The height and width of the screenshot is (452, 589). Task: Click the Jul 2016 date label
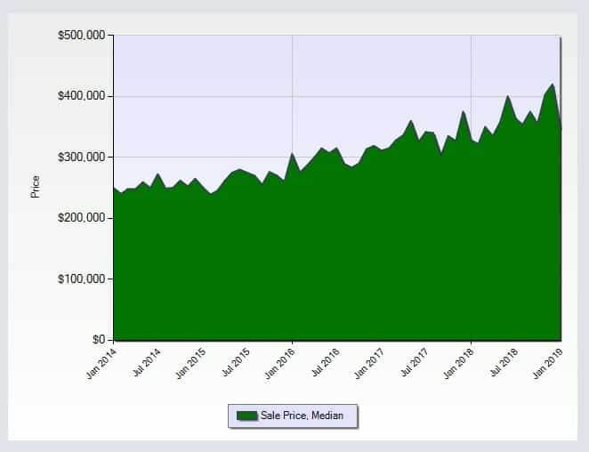click(x=326, y=362)
